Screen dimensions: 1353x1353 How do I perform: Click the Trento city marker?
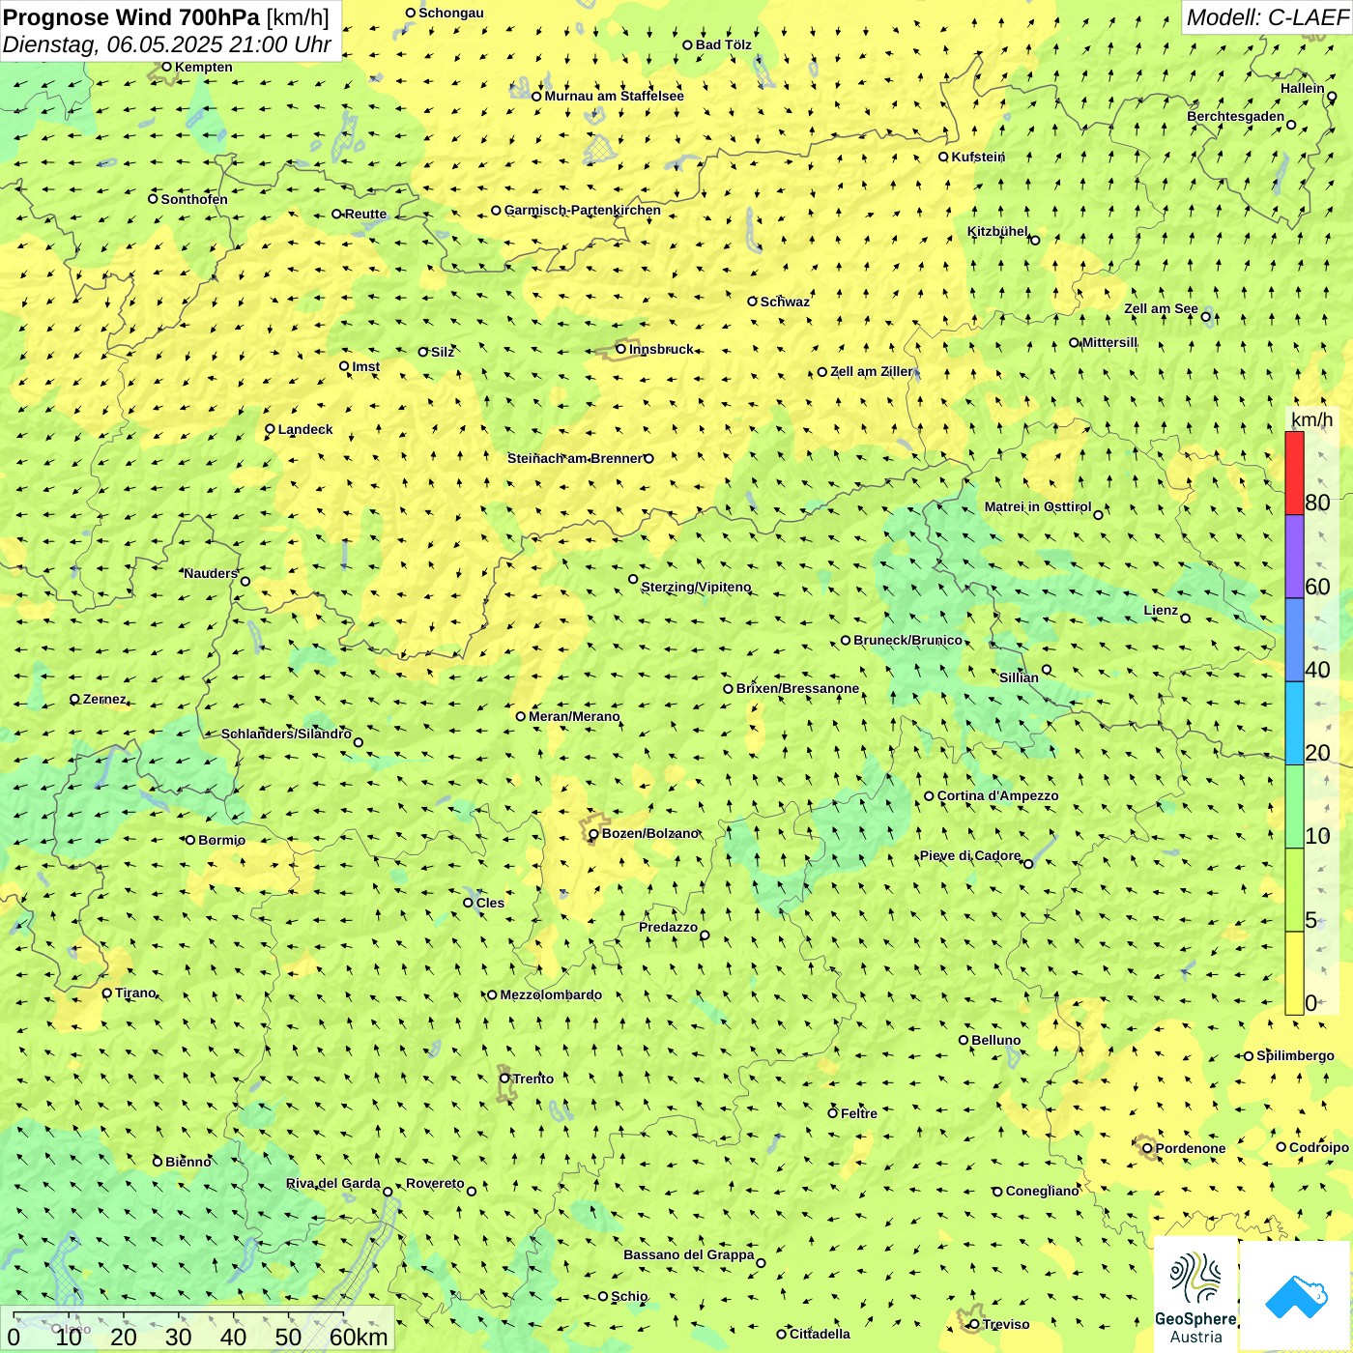click(504, 1079)
